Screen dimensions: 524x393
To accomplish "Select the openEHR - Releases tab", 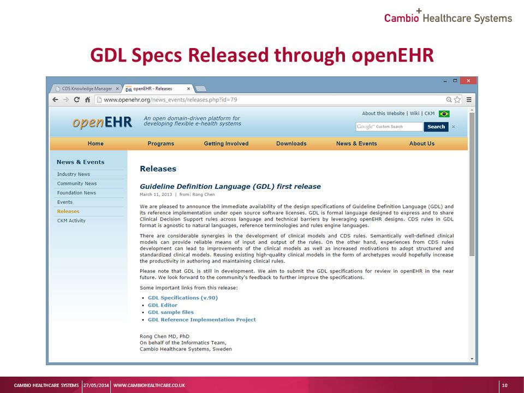I will click(x=157, y=88).
